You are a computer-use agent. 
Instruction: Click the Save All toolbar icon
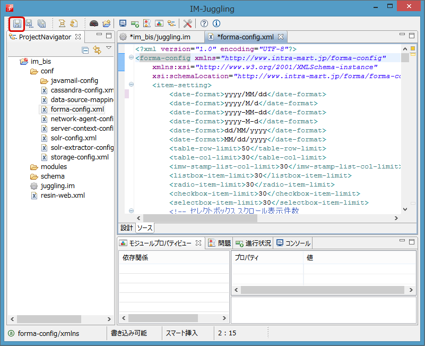pyautogui.click(x=41, y=23)
